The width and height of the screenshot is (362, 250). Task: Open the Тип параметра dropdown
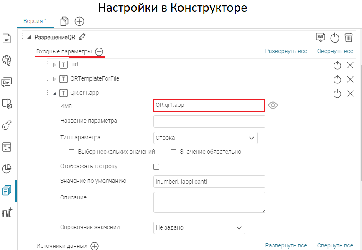206,138
